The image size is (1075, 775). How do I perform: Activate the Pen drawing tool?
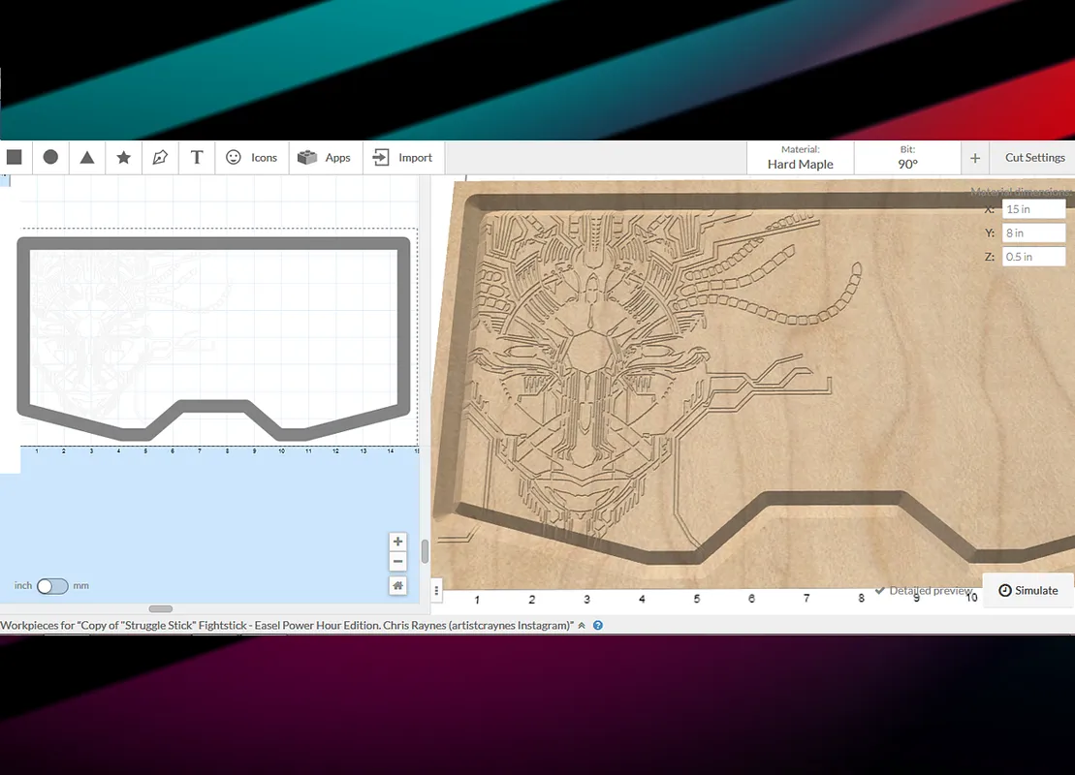click(160, 157)
